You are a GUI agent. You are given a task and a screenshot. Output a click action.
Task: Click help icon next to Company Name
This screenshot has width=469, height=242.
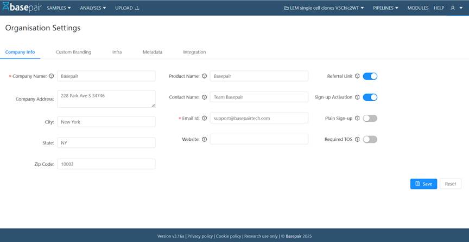52,76
